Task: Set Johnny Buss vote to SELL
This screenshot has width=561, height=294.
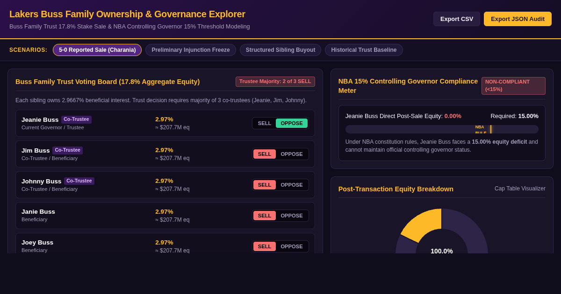Action: (265, 185)
